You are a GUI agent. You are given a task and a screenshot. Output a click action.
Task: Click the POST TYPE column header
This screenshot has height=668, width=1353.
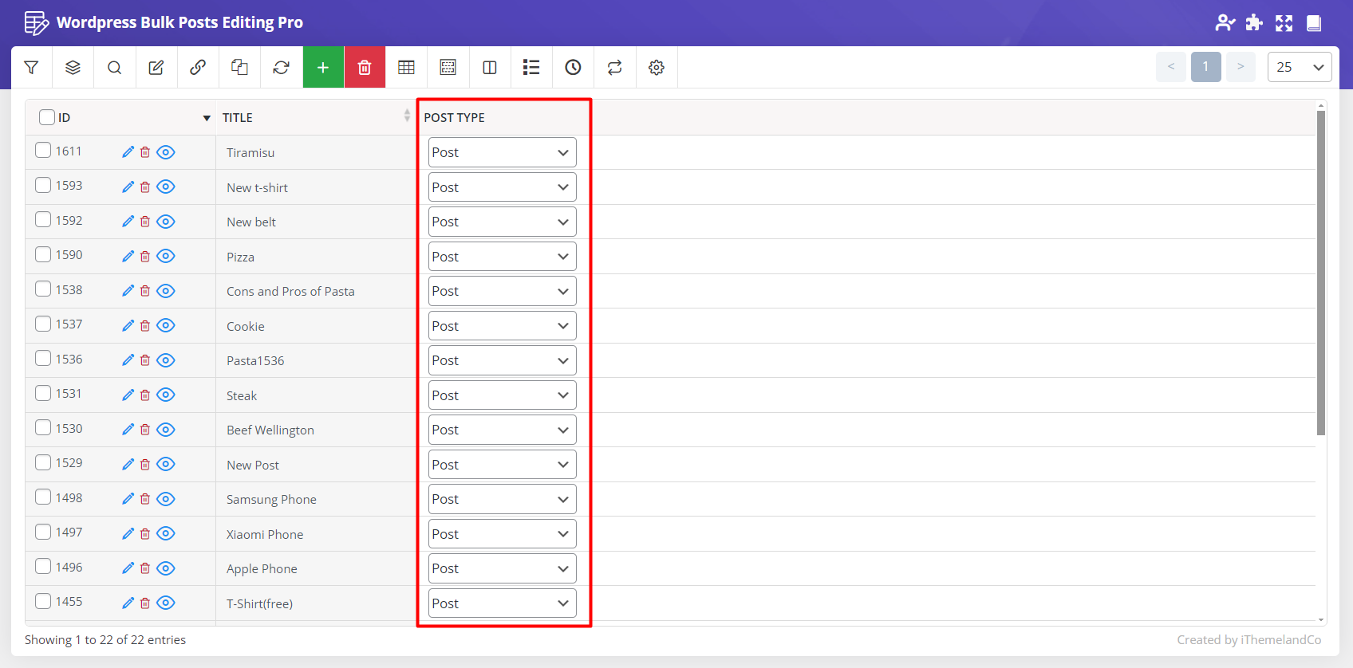[454, 117]
